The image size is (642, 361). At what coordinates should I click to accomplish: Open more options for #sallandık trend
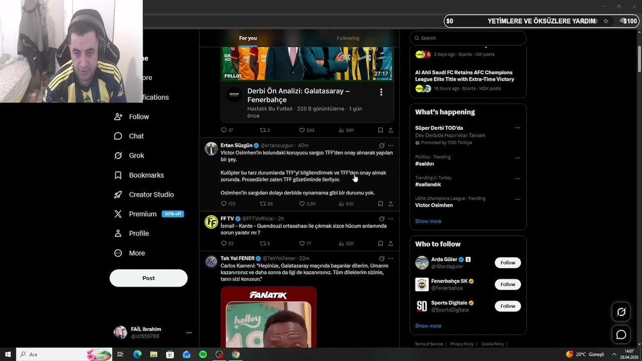[518, 178]
